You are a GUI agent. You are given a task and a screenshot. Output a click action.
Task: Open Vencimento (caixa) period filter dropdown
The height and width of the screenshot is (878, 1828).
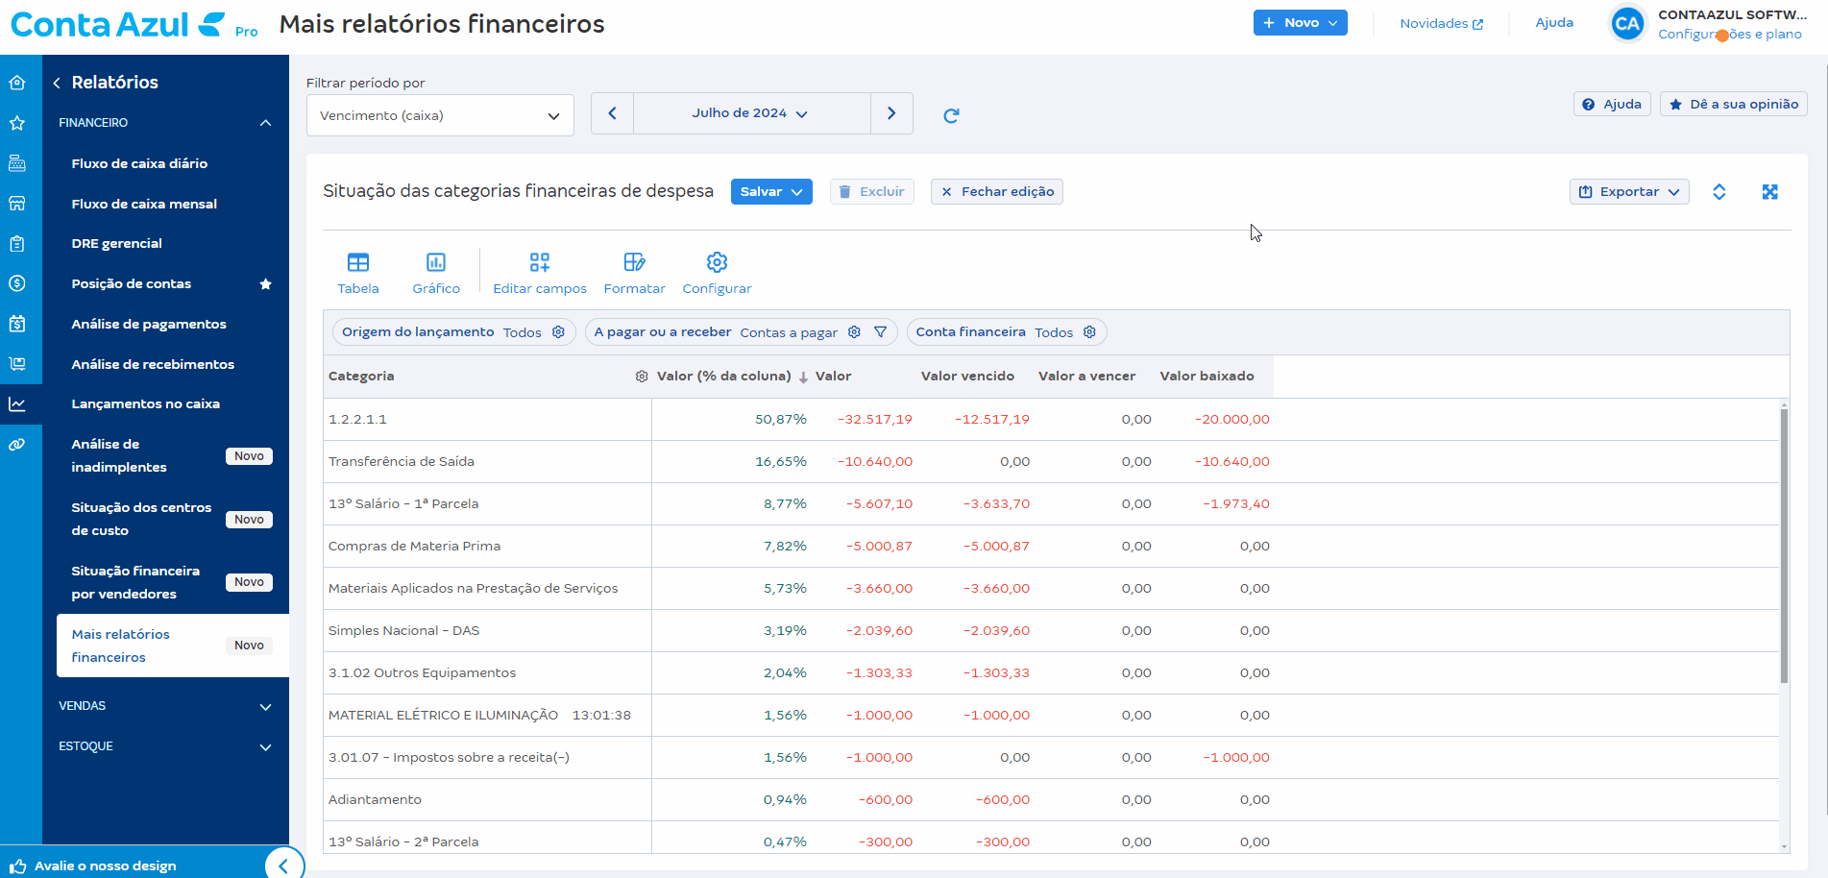(x=440, y=115)
